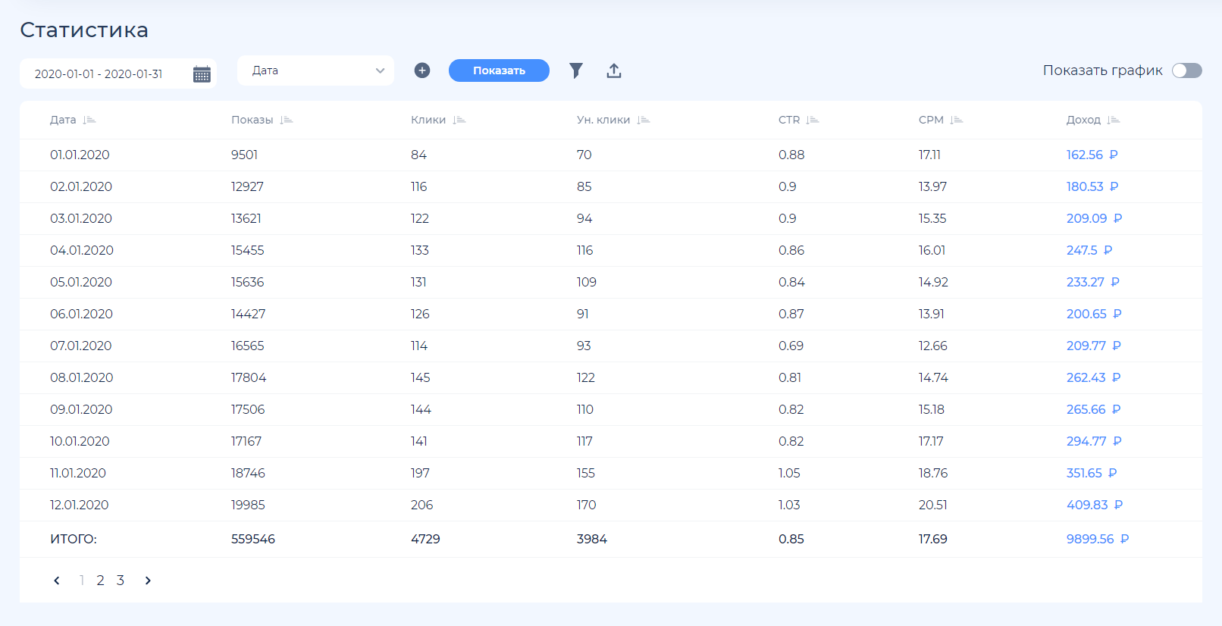Click the ИТОГО total row label
Viewport: 1222px width, 626px height.
[74, 539]
